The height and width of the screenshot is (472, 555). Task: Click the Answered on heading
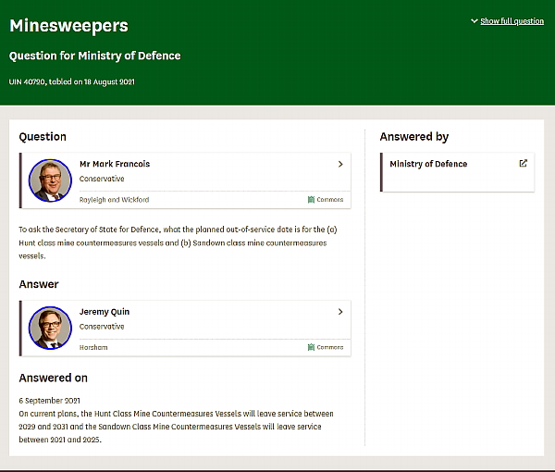click(53, 379)
